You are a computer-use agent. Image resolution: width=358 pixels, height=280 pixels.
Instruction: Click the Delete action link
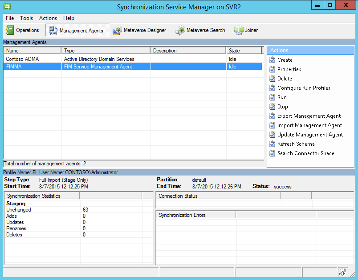click(285, 79)
